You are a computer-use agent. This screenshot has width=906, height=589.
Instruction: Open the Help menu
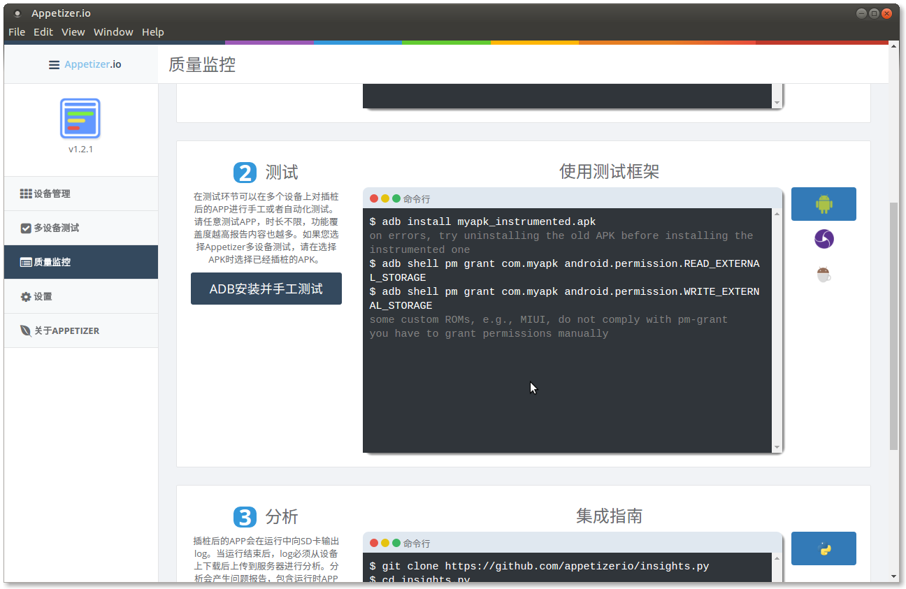pyautogui.click(x=153, y=32)
